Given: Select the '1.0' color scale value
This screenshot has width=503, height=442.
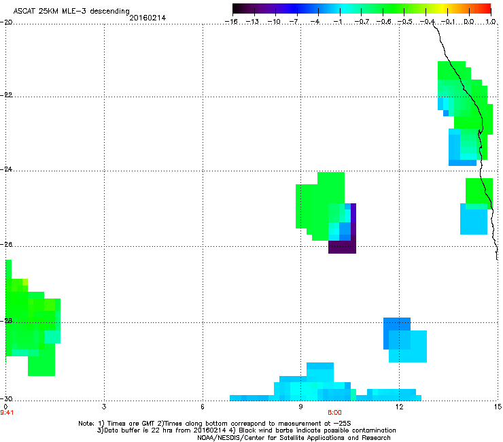Looking at the screenshot, I should (491, 22).
